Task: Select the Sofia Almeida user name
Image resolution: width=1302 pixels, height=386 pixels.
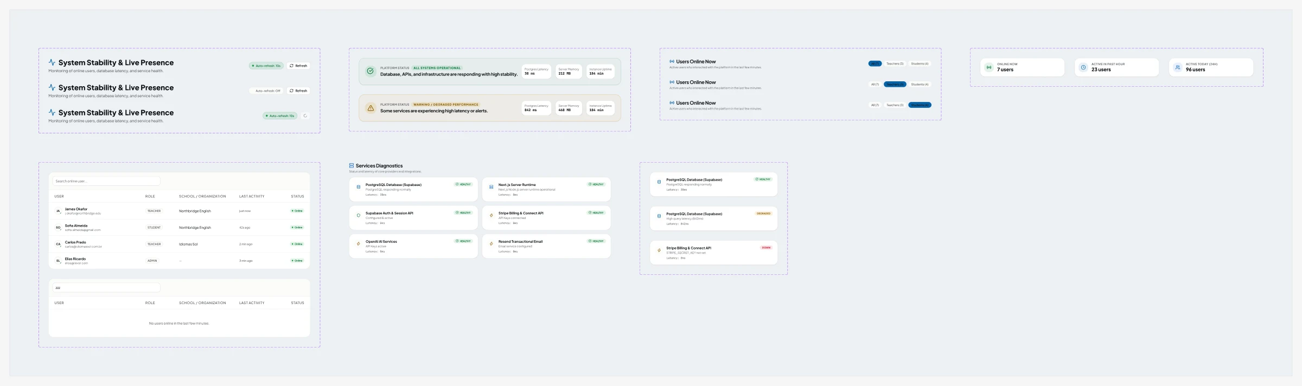Action: click(76, 226)
